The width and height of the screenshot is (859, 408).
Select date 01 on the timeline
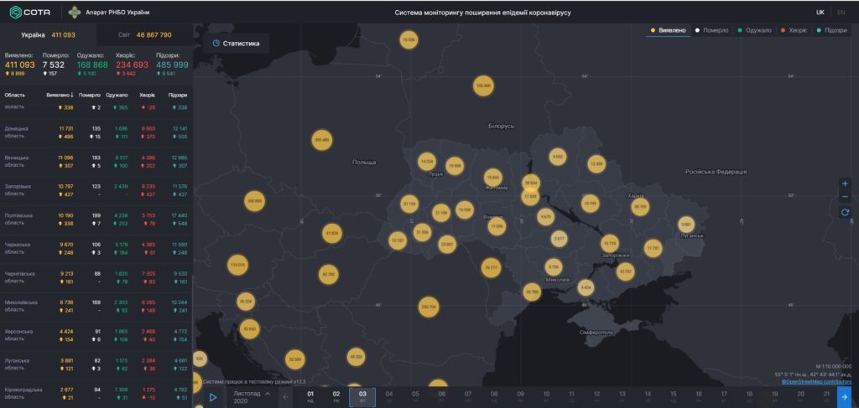[x=310, y=397]
